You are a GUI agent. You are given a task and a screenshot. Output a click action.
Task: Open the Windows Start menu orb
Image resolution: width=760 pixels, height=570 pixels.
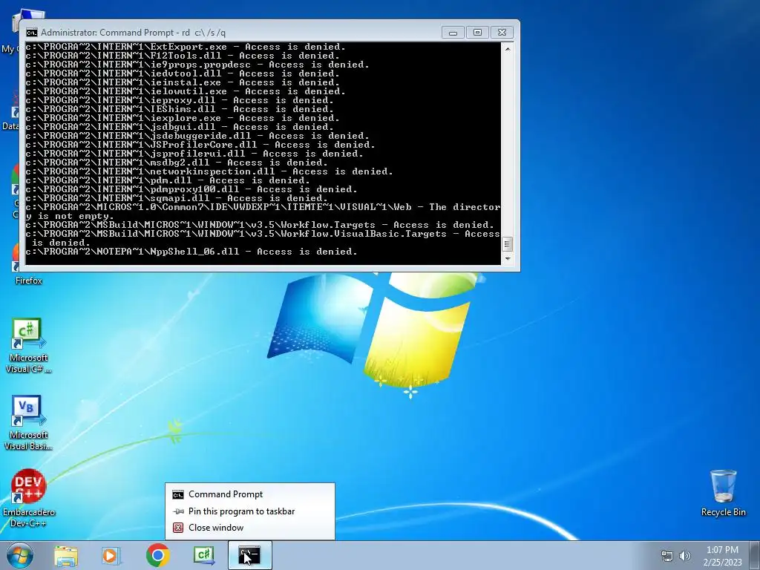(19, 555)
